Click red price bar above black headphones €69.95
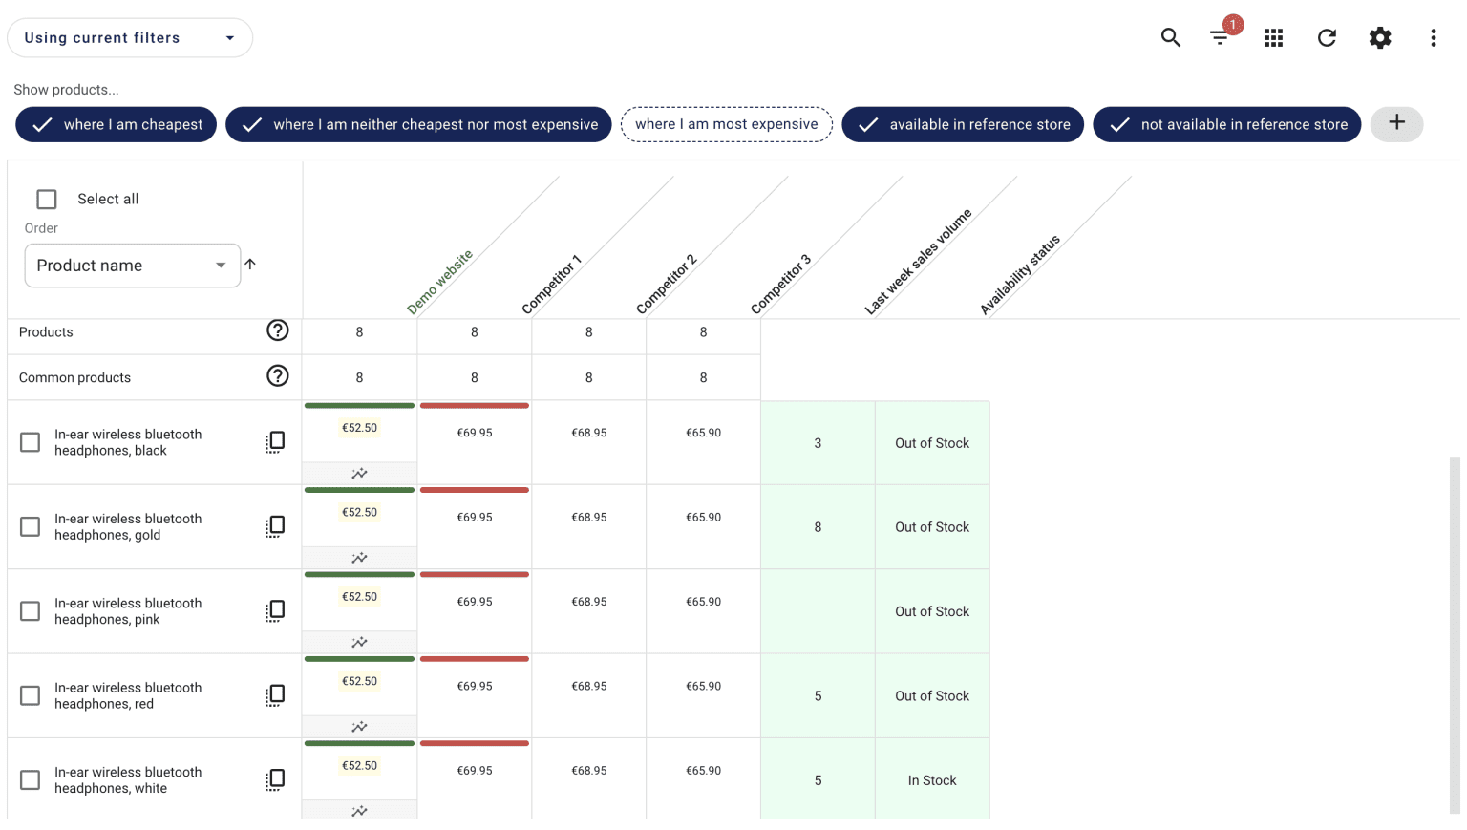The width and height of the screenshot is (1467, 830). pos(475,406)
